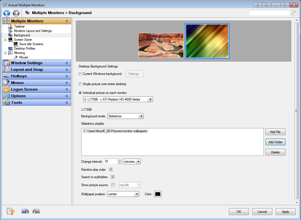Select Desktop Profiles in the tree

click(25, 48)
